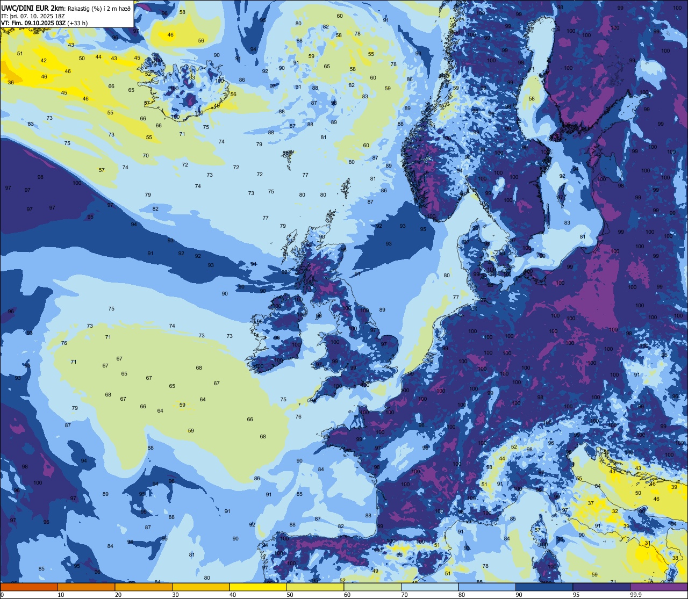Image resolution: width=688 pixels, height=599 pixels.
Task: Pick the 50–60 yellow-green legend swatch
Action: point(315,587)
